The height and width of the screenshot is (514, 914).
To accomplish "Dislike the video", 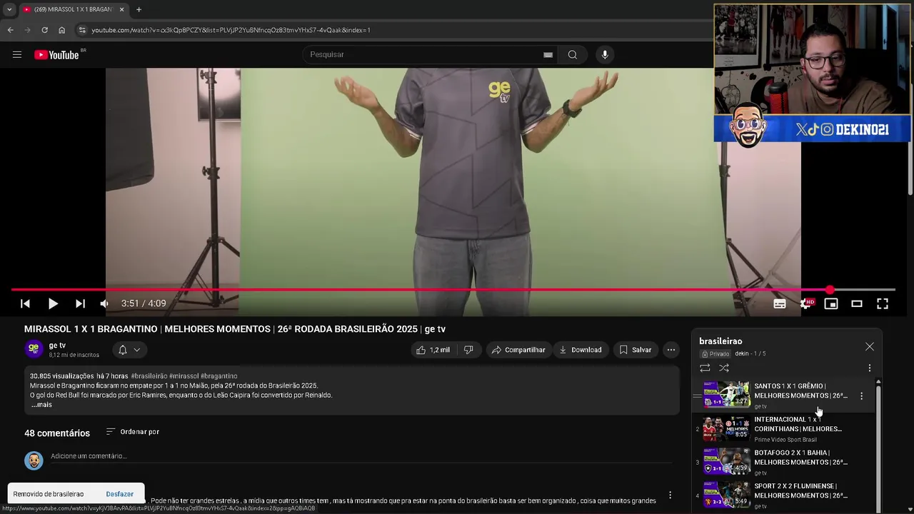I will [x=468, y=350].
